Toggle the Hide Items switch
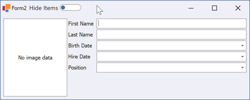This screenshot has width=250, height=100. tap(70, 8)
